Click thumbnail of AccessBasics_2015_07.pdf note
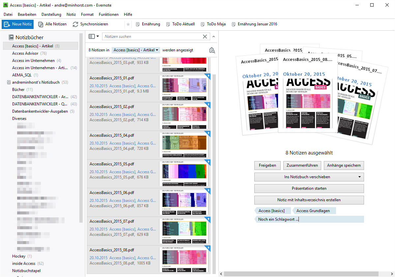The image size is (395, 277). click(184, 231)
